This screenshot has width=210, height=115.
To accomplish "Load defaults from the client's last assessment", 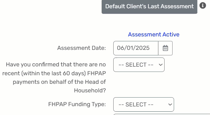I will [149, 6].
